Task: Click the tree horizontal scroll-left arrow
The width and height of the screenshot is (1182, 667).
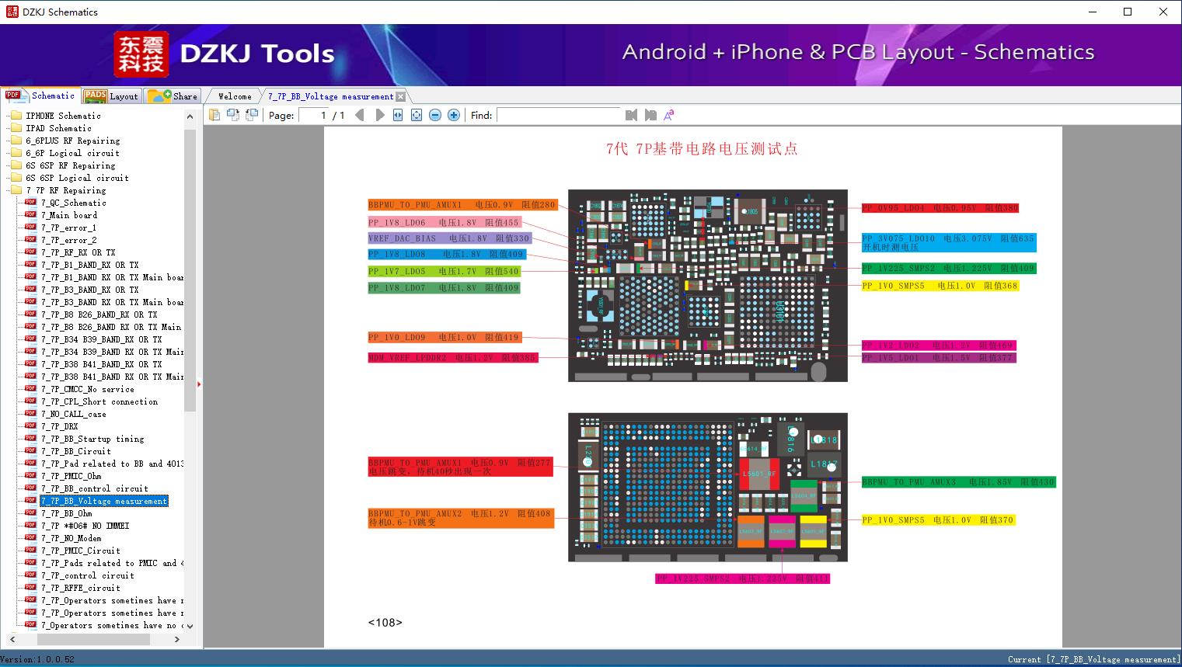Action: 12,639
